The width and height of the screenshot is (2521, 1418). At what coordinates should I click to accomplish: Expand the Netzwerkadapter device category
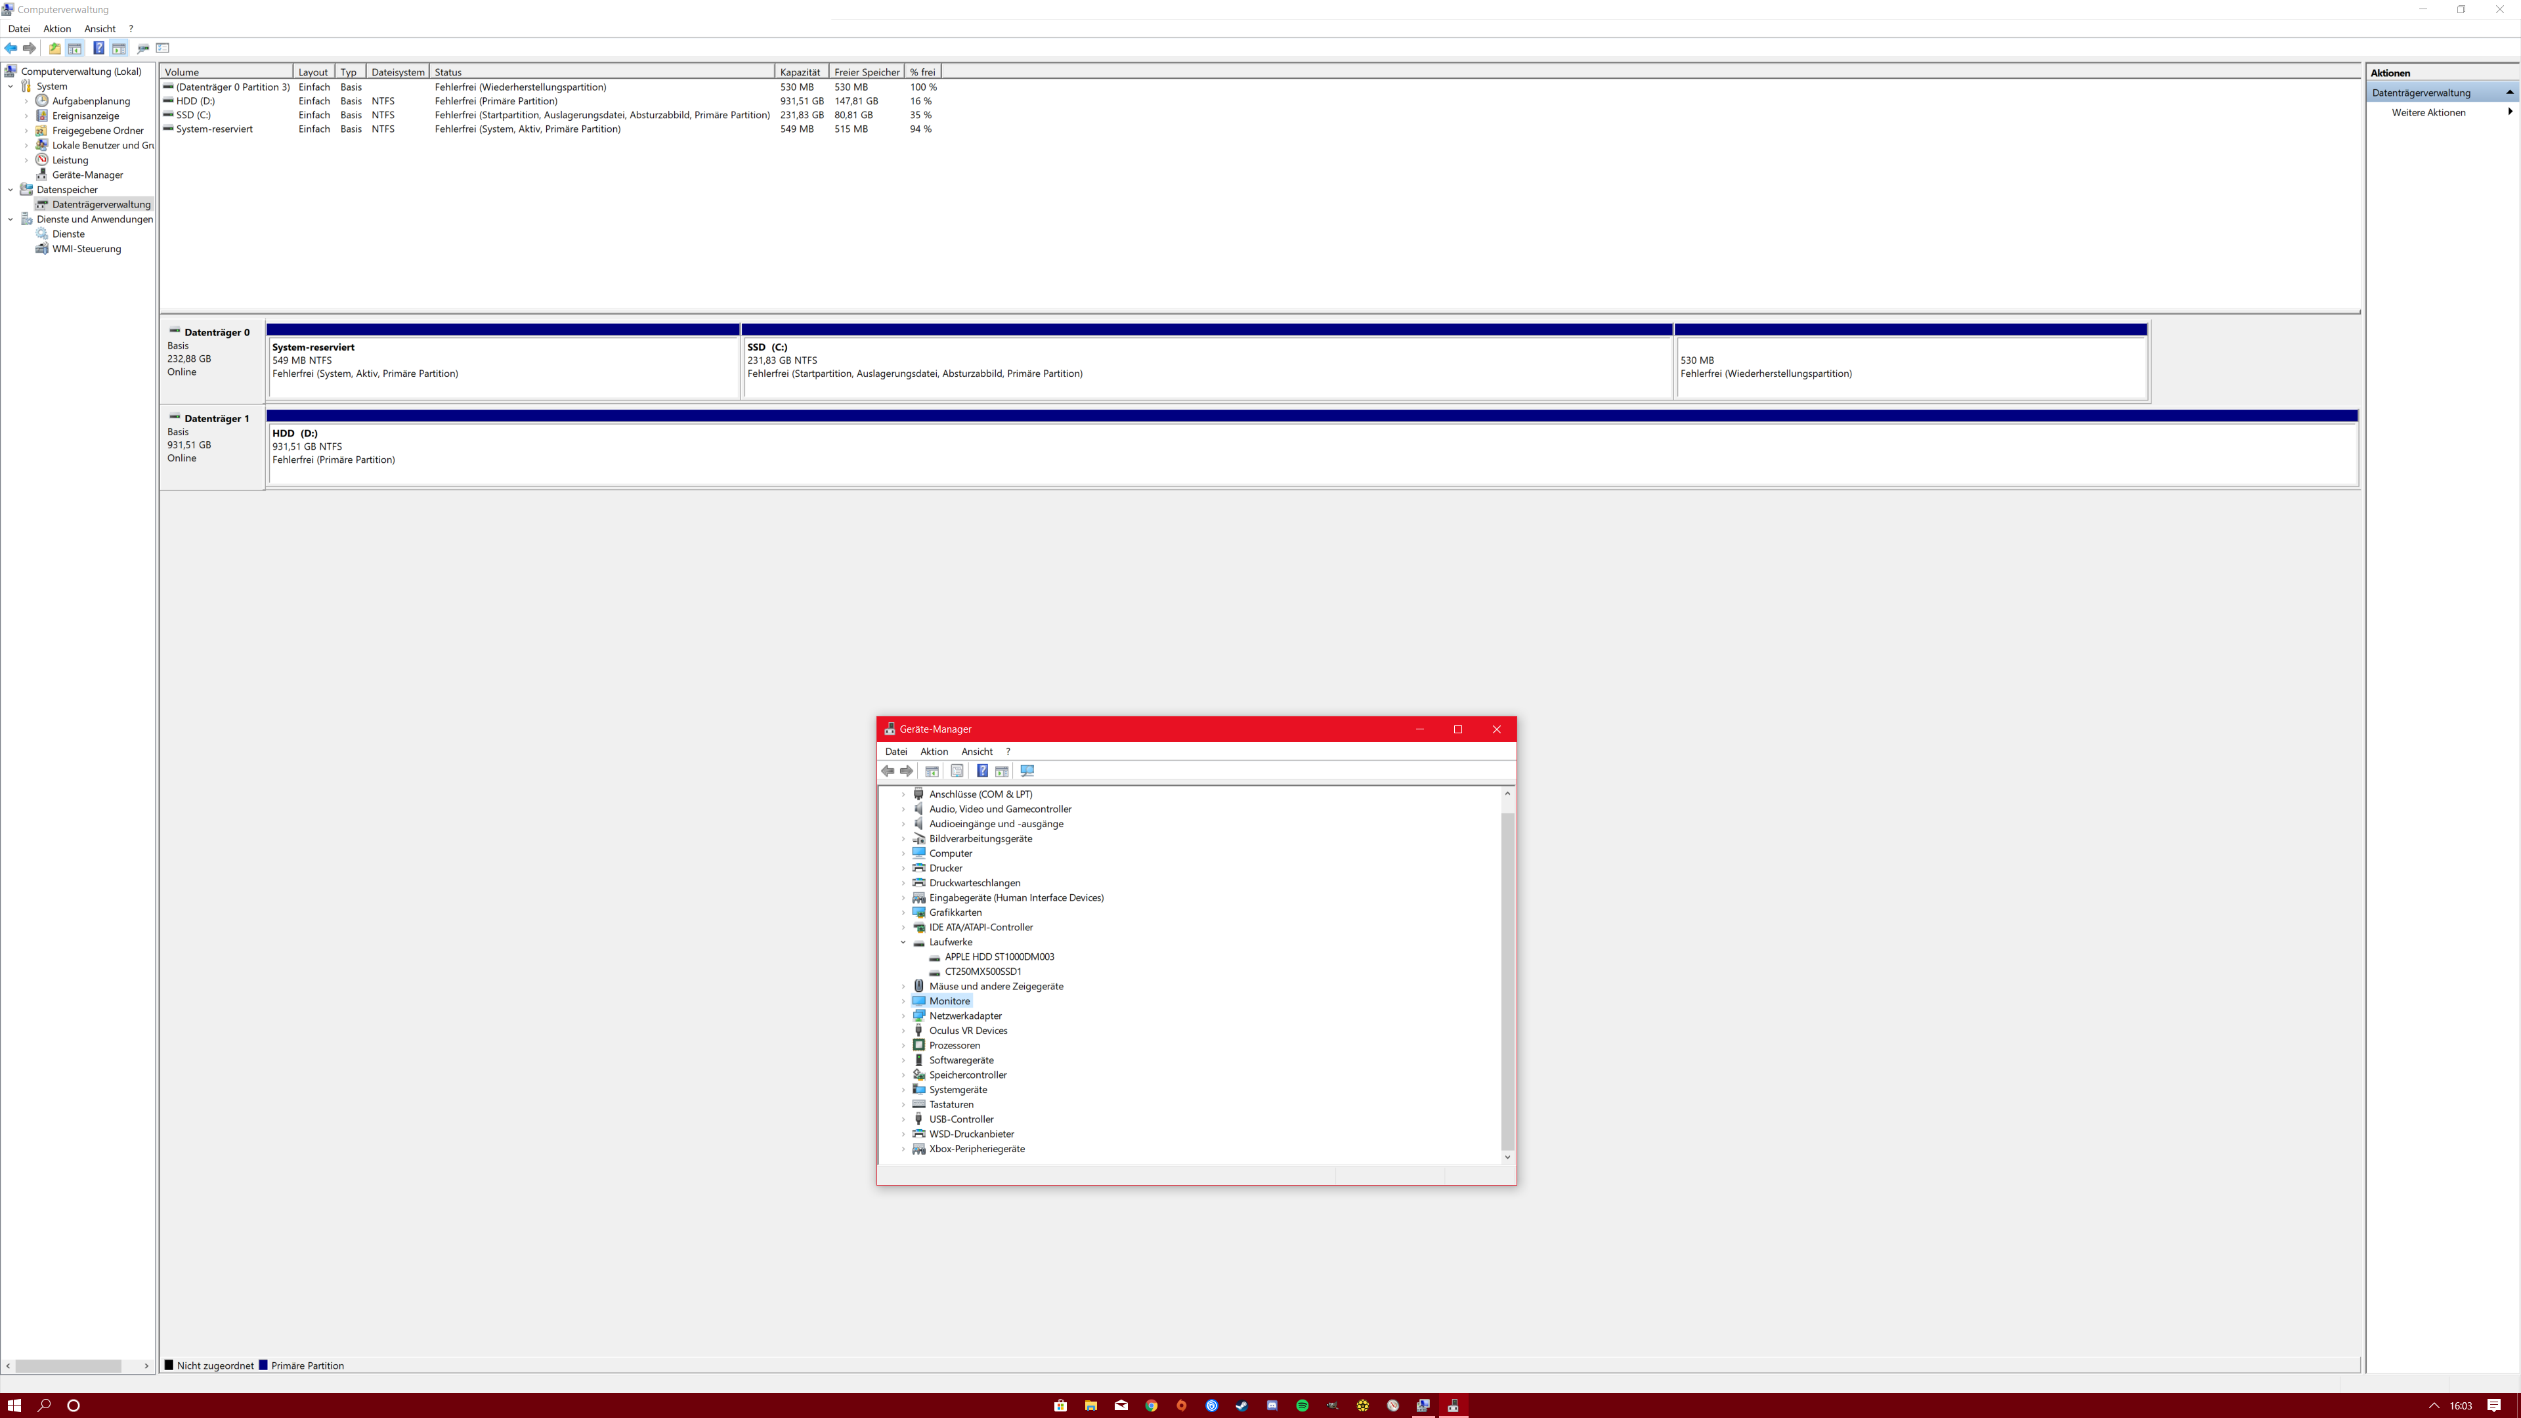tap(903, 1017)
